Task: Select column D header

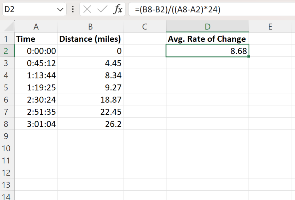Action: coord(207,27)
